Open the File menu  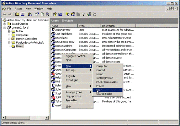pos(9,9)
